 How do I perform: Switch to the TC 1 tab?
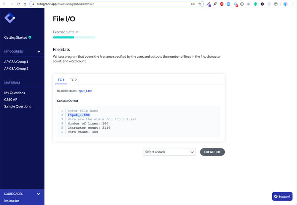(x=61, y=80)
